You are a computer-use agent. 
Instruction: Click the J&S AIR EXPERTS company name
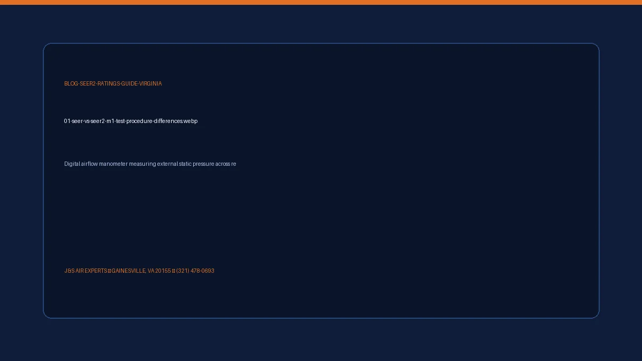click(x=86, y=271)
